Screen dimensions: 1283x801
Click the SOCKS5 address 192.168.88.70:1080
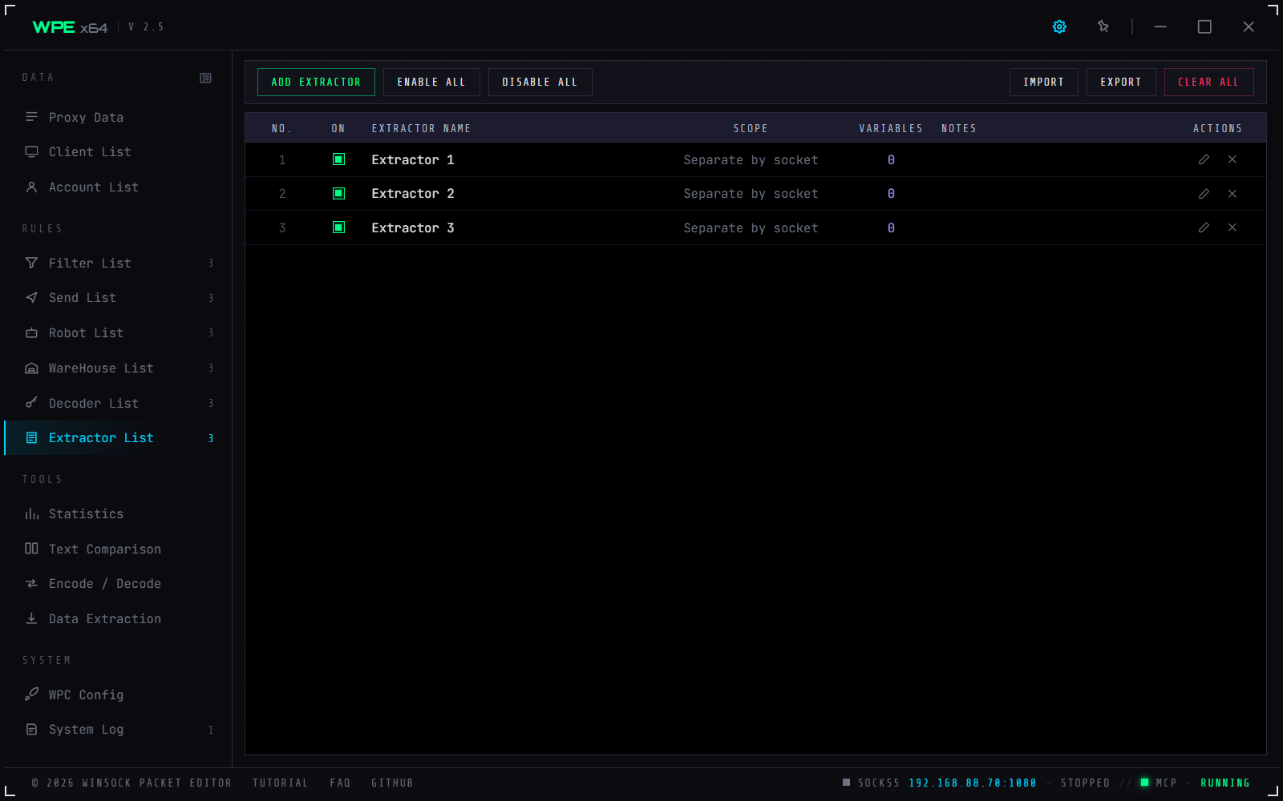pyautogui.click(x=972, y=783)
